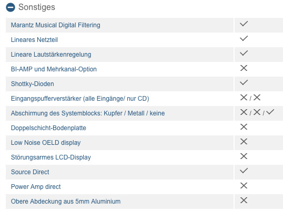The height and width of the screenshot is (212, 283).
Task: Click checkmark for Source Direct
Action: [244, 171]
